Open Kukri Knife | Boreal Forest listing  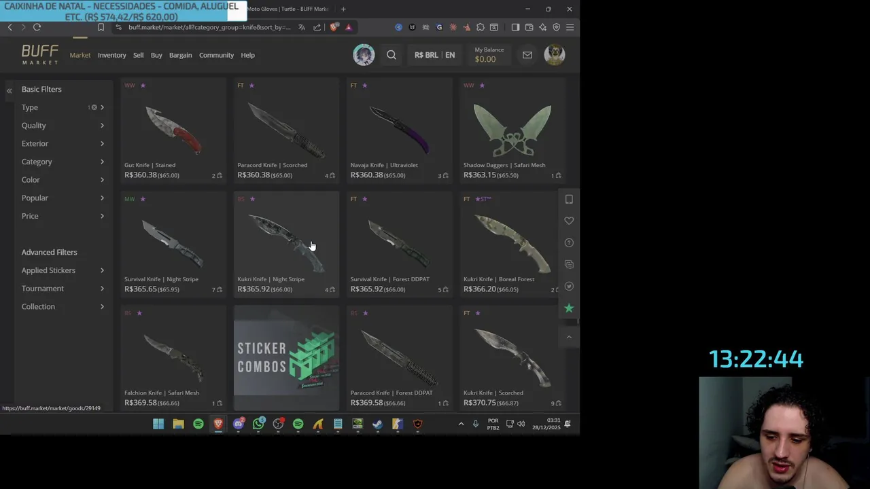512,244
